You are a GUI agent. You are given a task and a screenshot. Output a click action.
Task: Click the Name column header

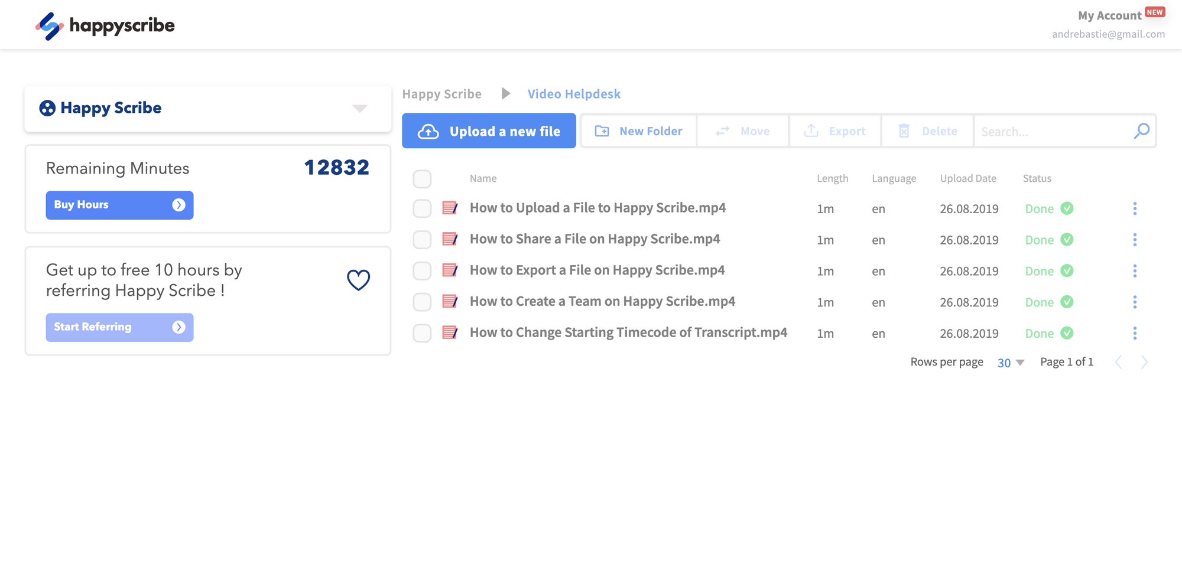click(x=483, y=178)
